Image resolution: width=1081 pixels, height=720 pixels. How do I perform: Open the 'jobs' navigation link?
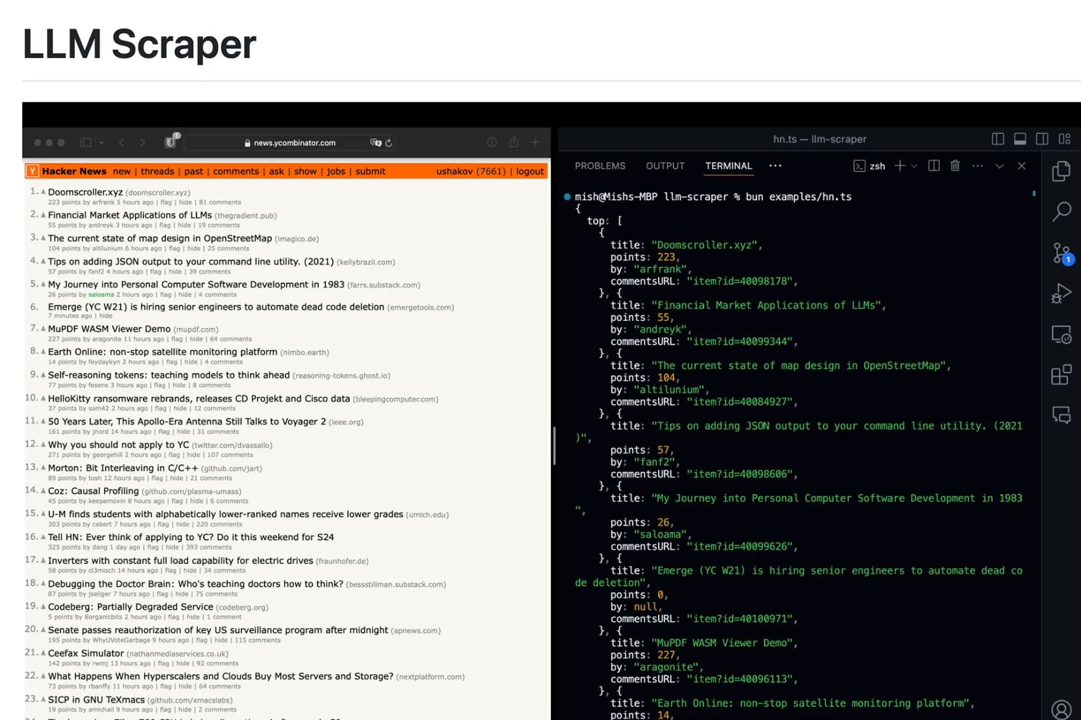pos(336,171)
